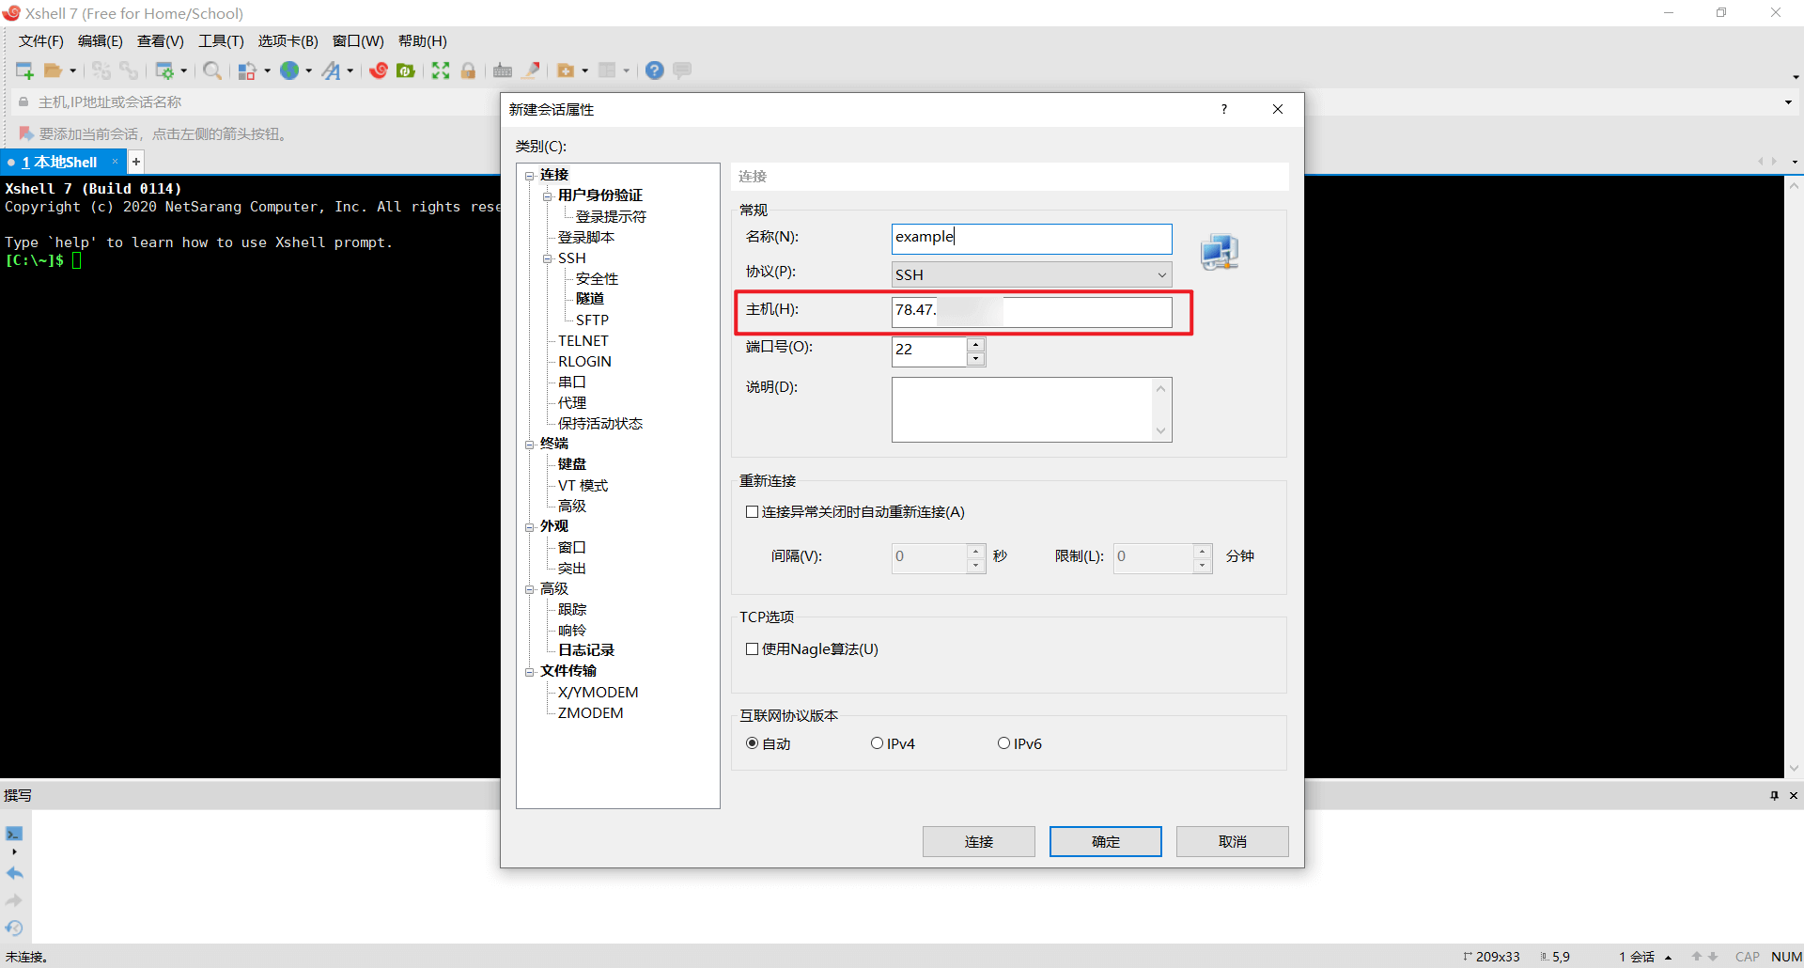Screen dimensions: 1804x968
Task: Open help via blue question mark icon
Action: 655,70
